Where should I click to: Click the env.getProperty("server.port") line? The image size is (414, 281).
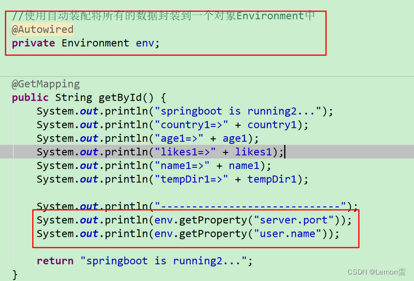click(194, 220)
